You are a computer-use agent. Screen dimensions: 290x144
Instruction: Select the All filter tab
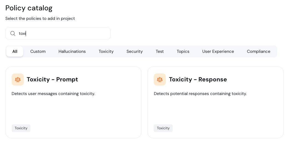point(15,51)
